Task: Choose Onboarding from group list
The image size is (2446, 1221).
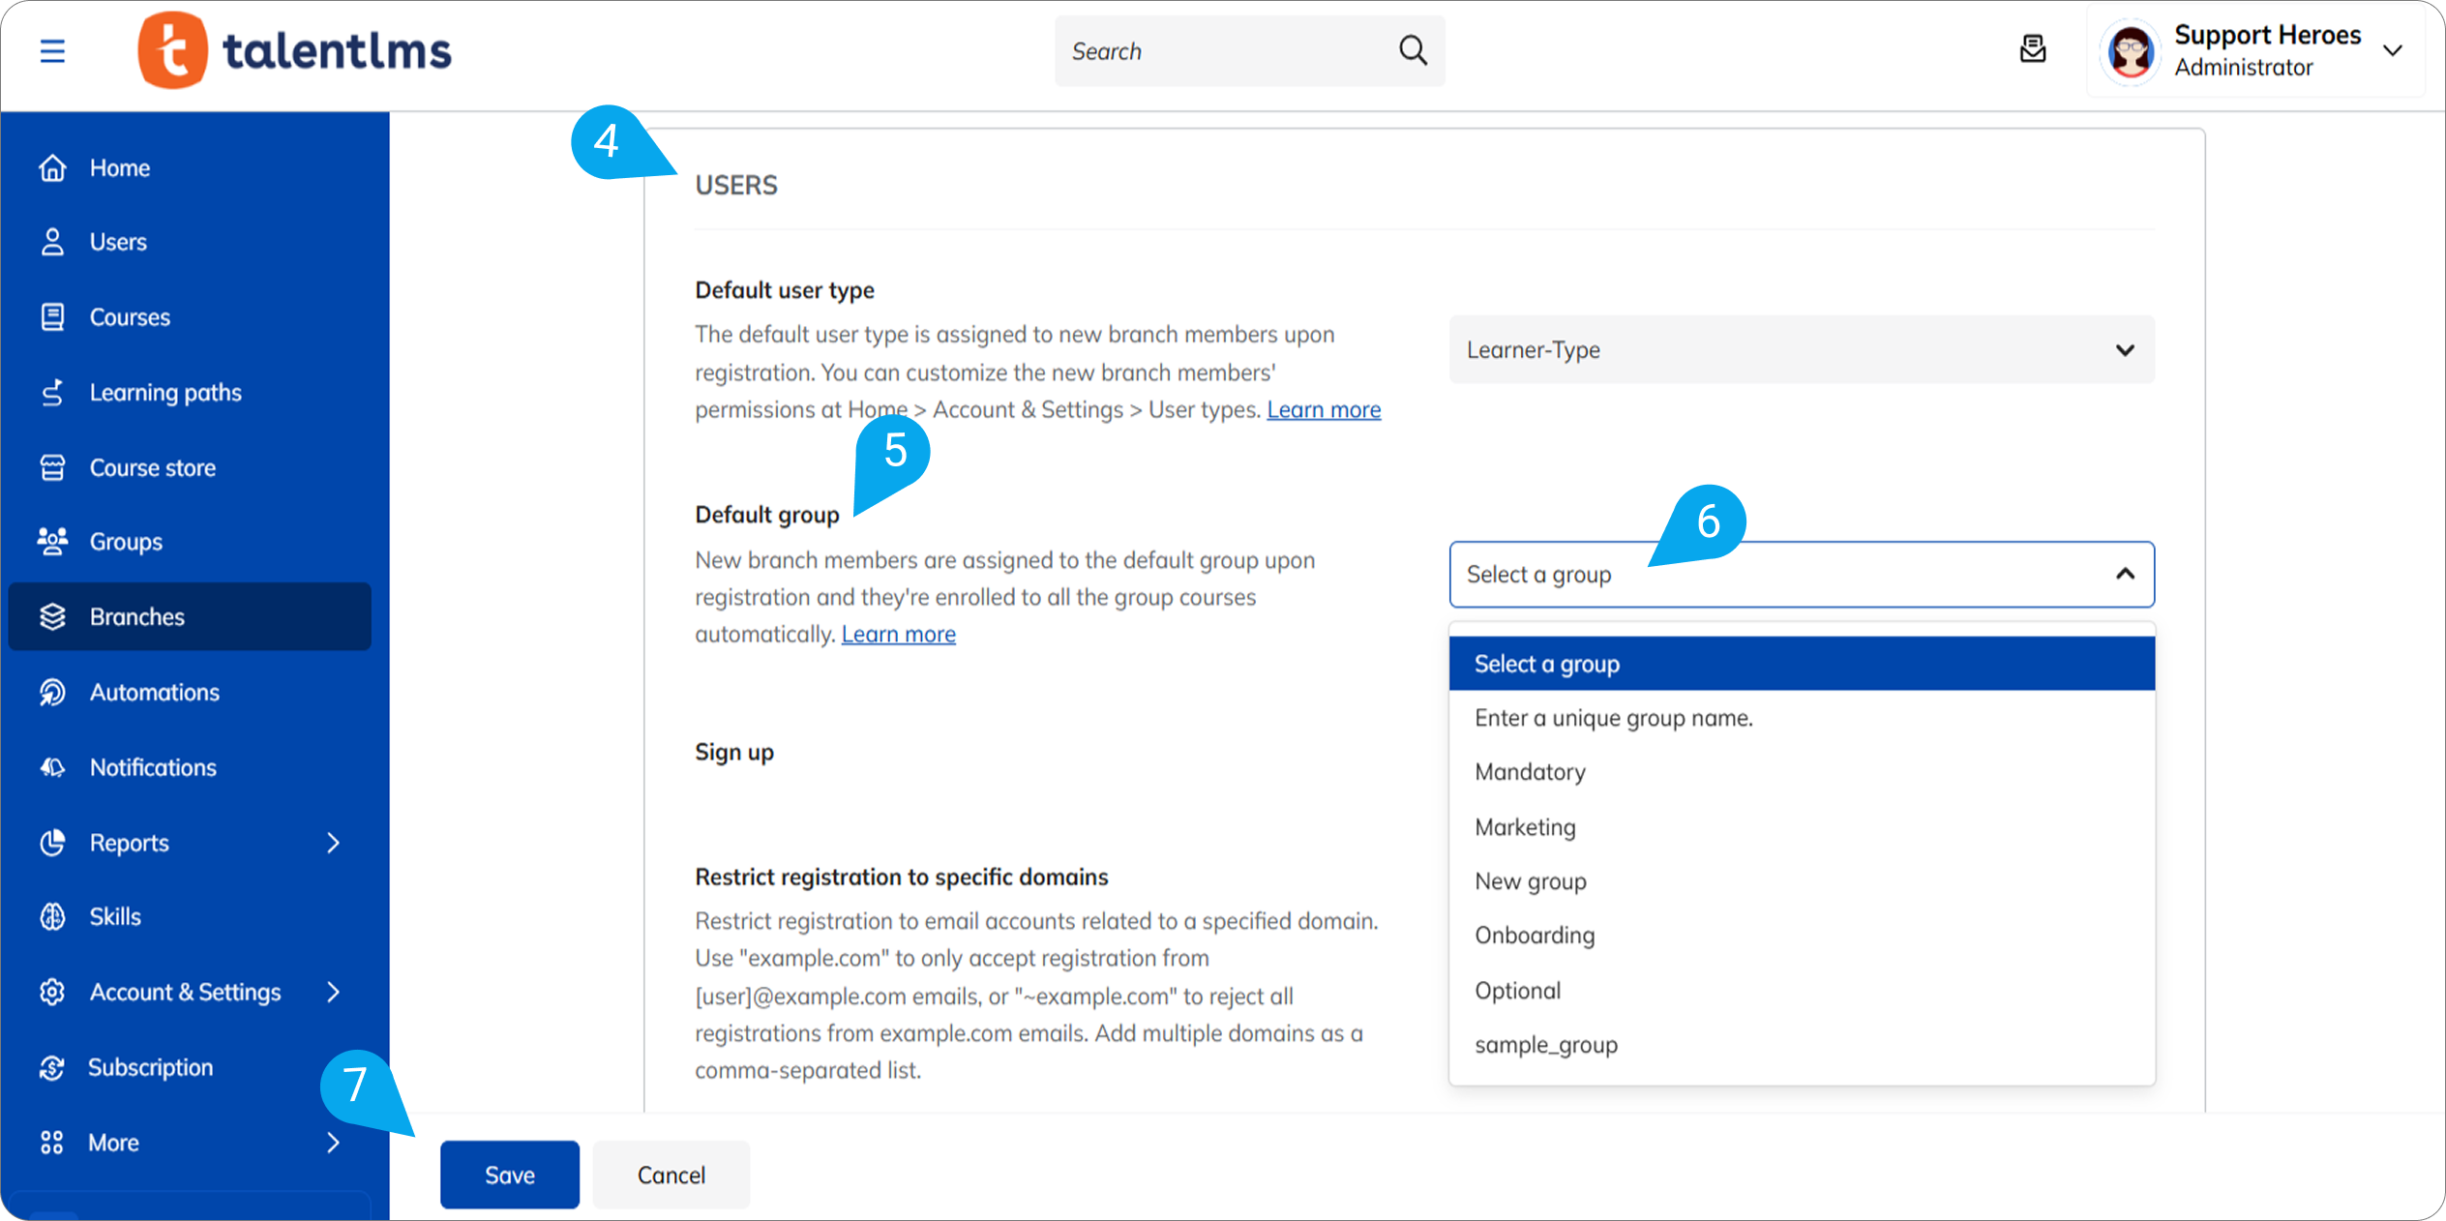Action: coord(1535,936)
